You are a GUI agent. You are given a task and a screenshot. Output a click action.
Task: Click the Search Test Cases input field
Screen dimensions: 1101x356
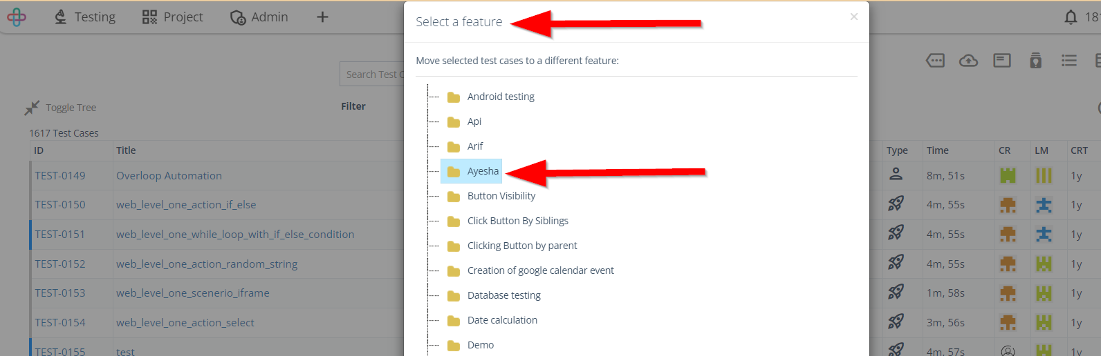pyautogui.click(x=372, y=75)
